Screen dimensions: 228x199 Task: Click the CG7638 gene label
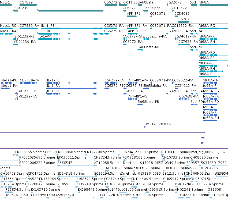(x=185, y=19)
